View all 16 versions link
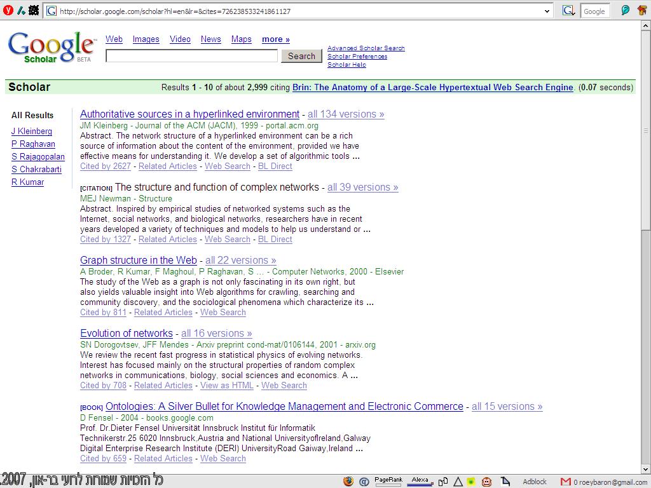This screenshot has height=488, width=651. [x=217, y=333]
